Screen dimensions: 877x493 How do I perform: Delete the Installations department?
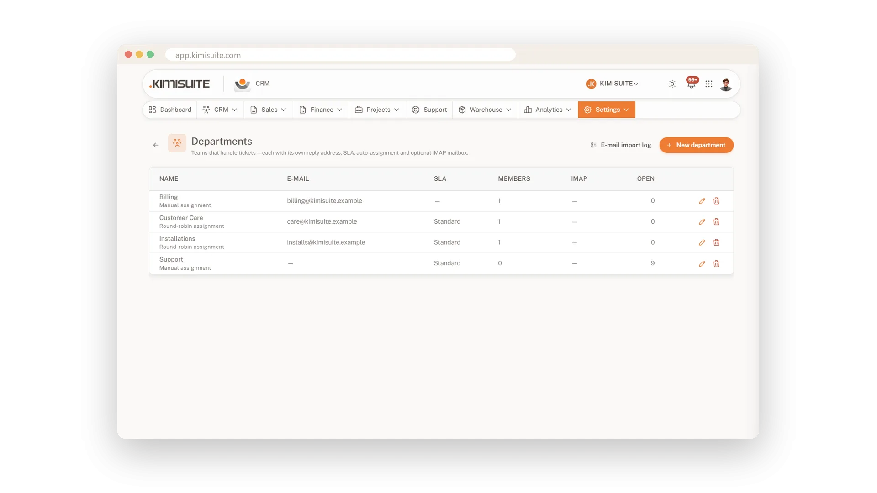[716, 242]
